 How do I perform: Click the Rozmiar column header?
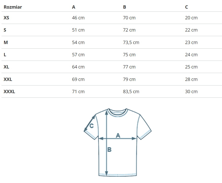click(x=13, y=7)
